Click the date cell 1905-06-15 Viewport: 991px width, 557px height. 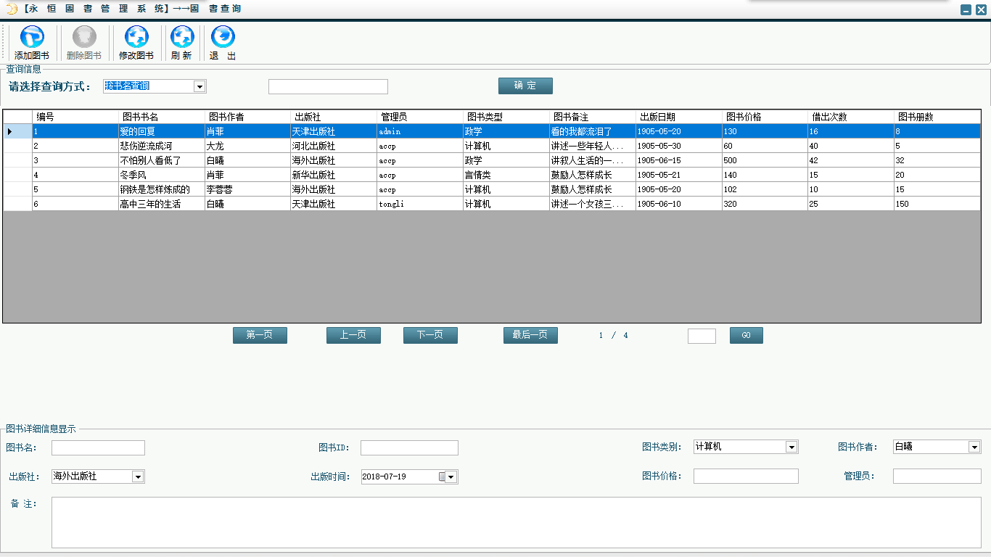click(x=680, y=160)
